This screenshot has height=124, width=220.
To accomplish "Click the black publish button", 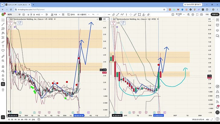I will (x=215, y=15).
